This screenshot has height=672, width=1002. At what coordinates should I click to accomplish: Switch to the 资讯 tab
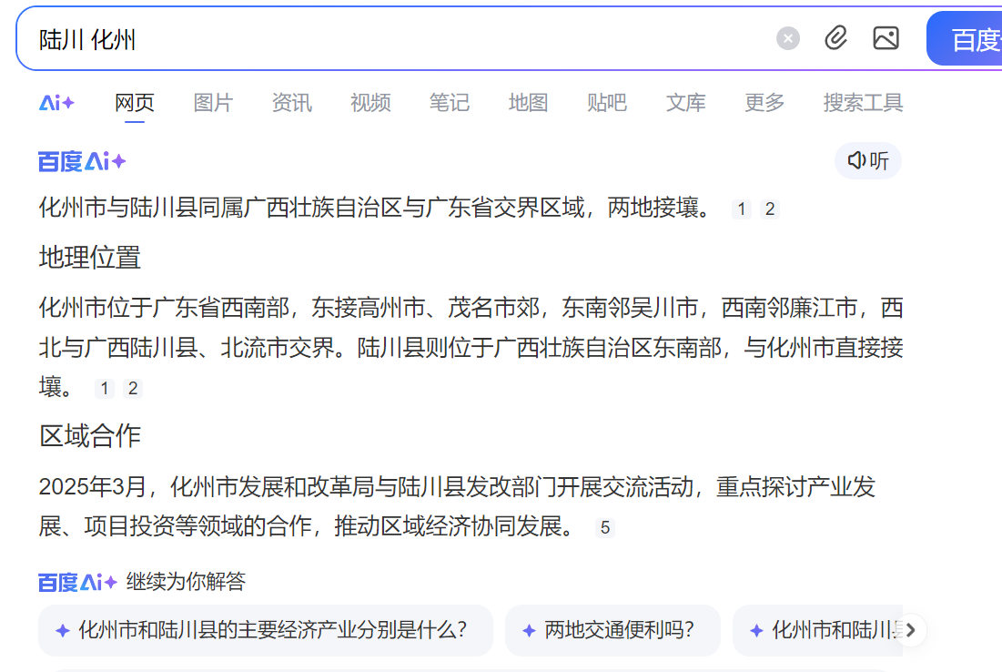coord(291,103)
